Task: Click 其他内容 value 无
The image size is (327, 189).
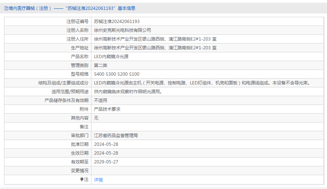Action: coord(96,118)
